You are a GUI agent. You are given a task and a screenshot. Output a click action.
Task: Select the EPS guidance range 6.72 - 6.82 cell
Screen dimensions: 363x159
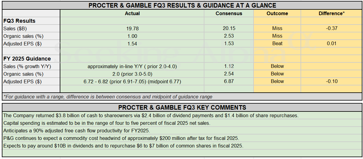(x=132, y=81)
